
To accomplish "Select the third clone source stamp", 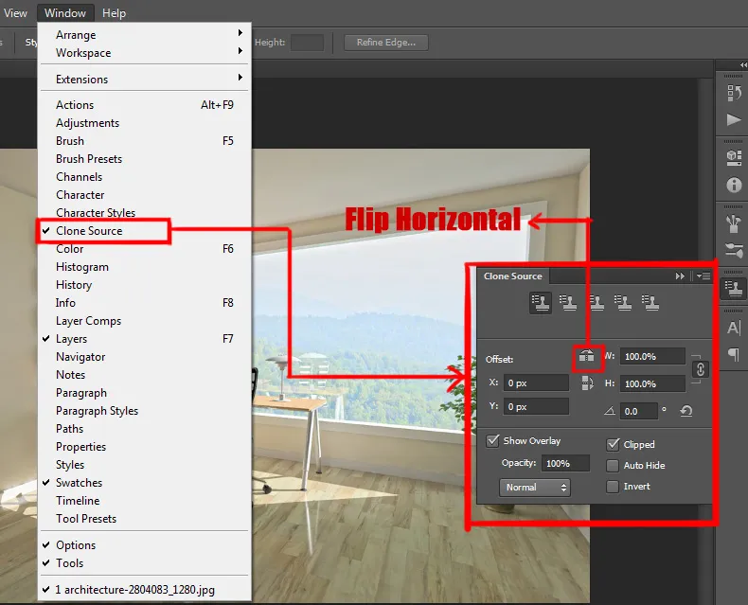I will point(597,303).
